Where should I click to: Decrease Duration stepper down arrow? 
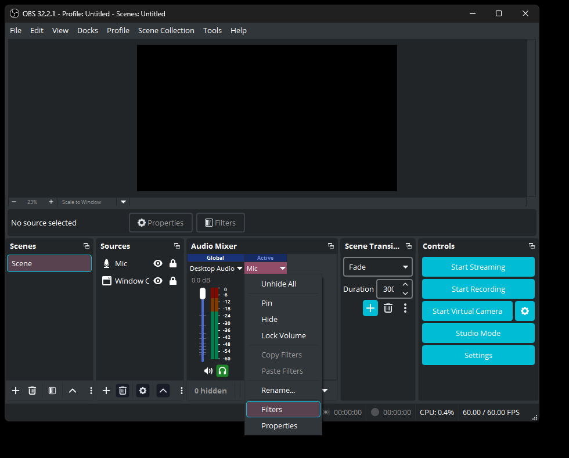point(405,294)
